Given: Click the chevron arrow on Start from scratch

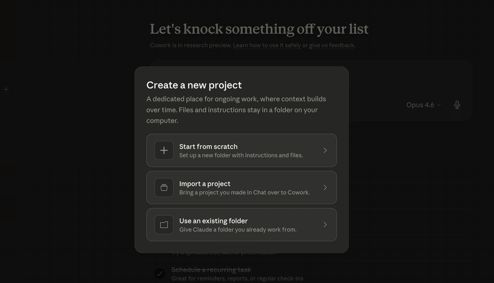Looking at the screenshot, I should [325, 150].
